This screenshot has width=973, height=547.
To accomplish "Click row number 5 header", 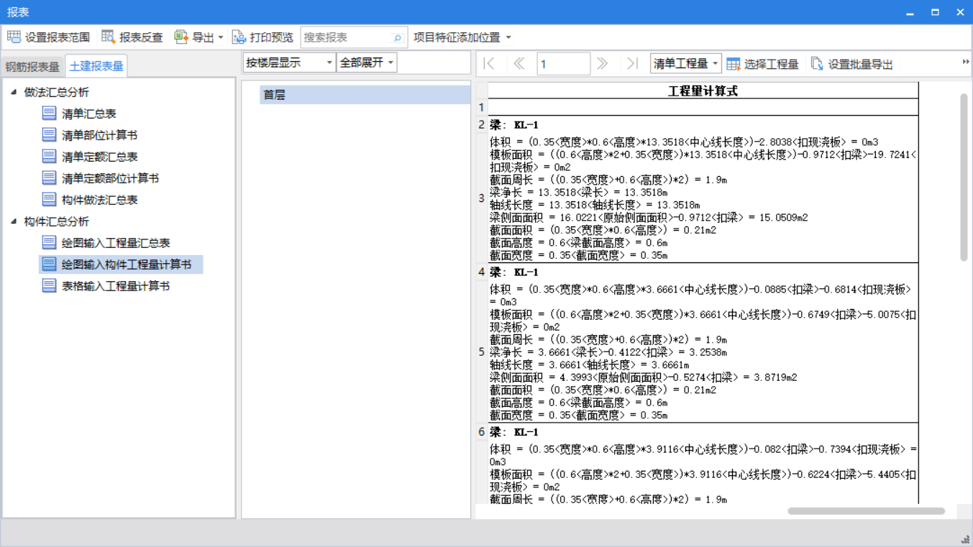I will 482,352.
